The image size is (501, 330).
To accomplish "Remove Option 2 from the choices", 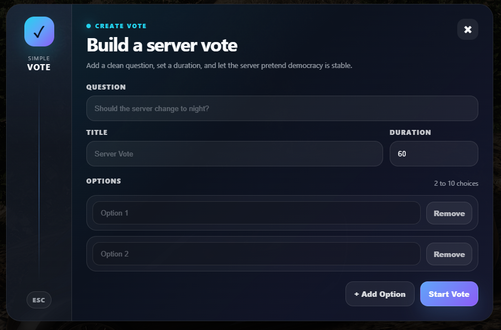I will click(x=449, y=254).
